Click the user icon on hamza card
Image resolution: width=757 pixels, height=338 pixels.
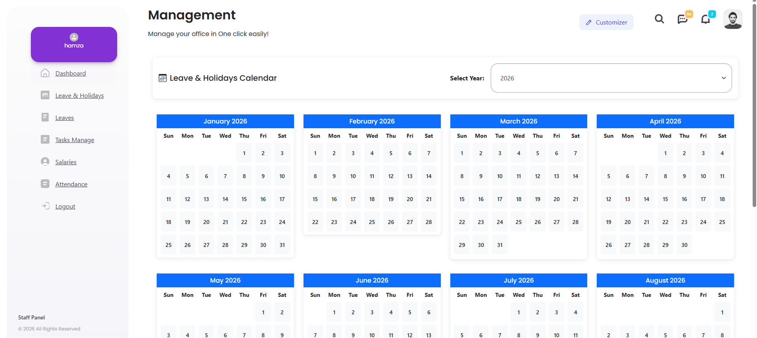click(x=74, y=37)
